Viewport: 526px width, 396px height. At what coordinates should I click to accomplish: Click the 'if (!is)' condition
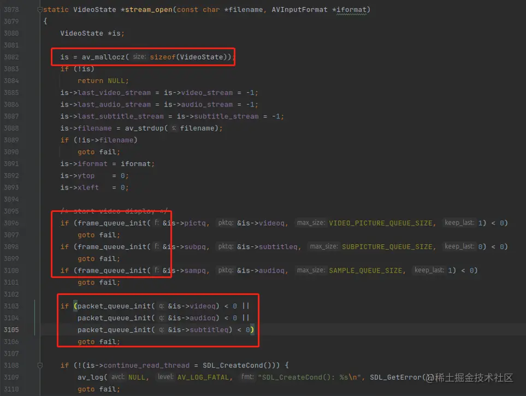(77, 69)
